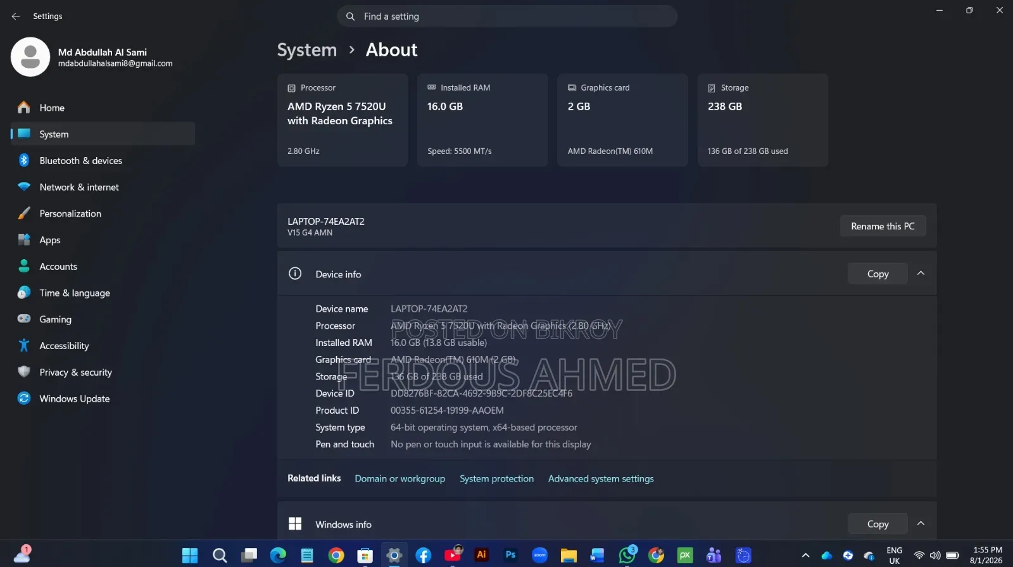
Task: Open the Domain or workgroup link
Action: 400,479
